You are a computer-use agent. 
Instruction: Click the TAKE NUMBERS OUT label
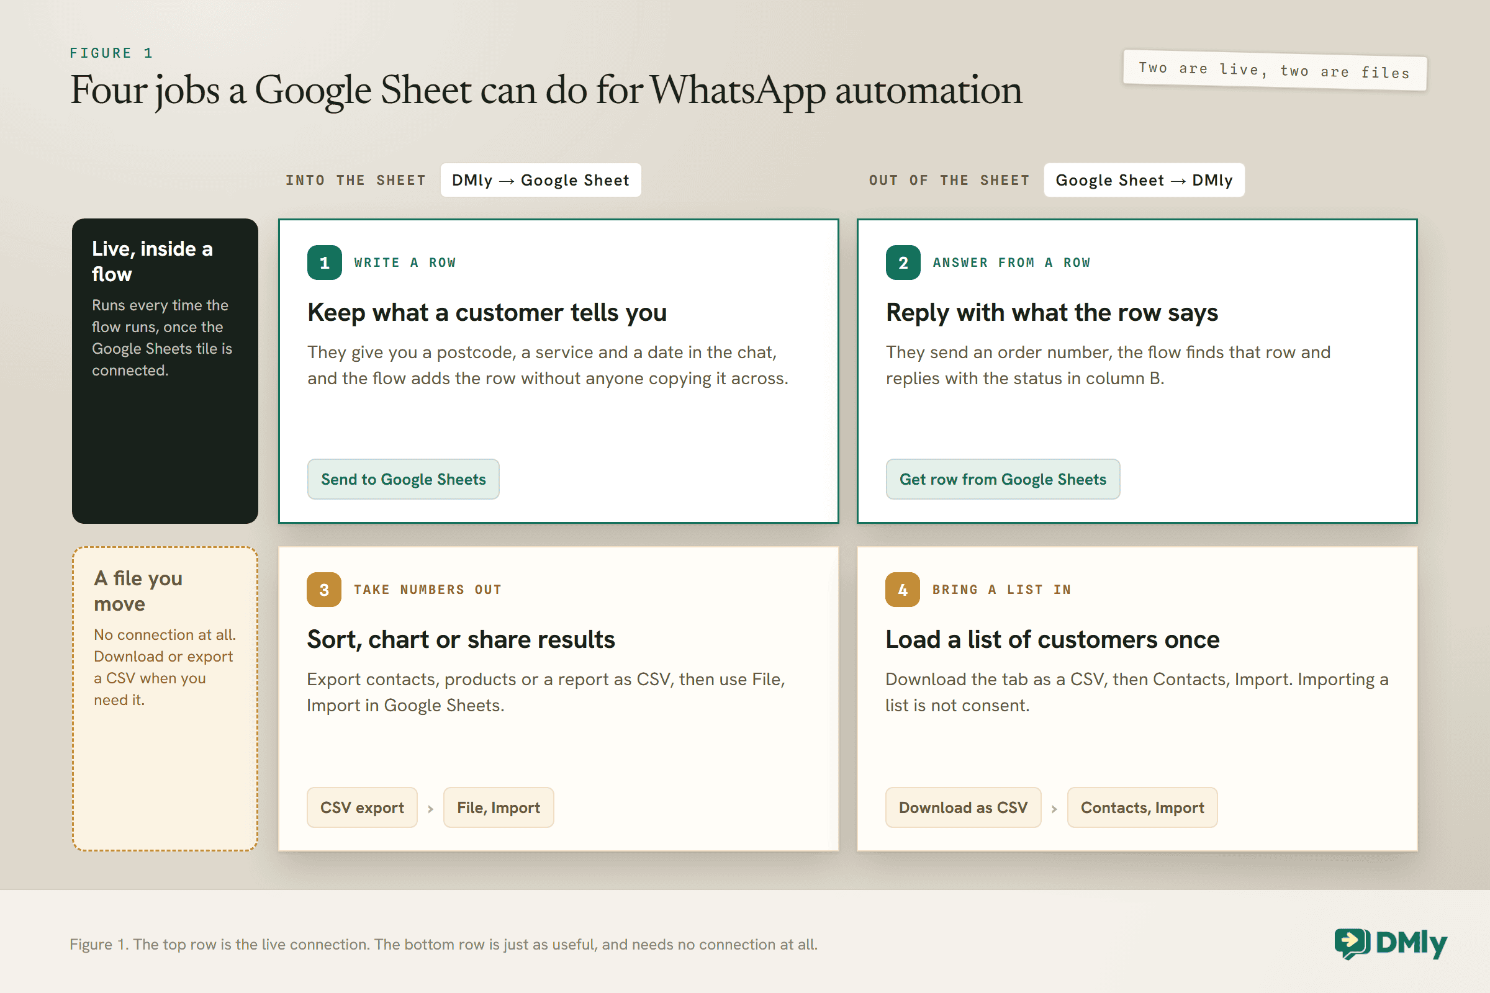click(428, 590)
